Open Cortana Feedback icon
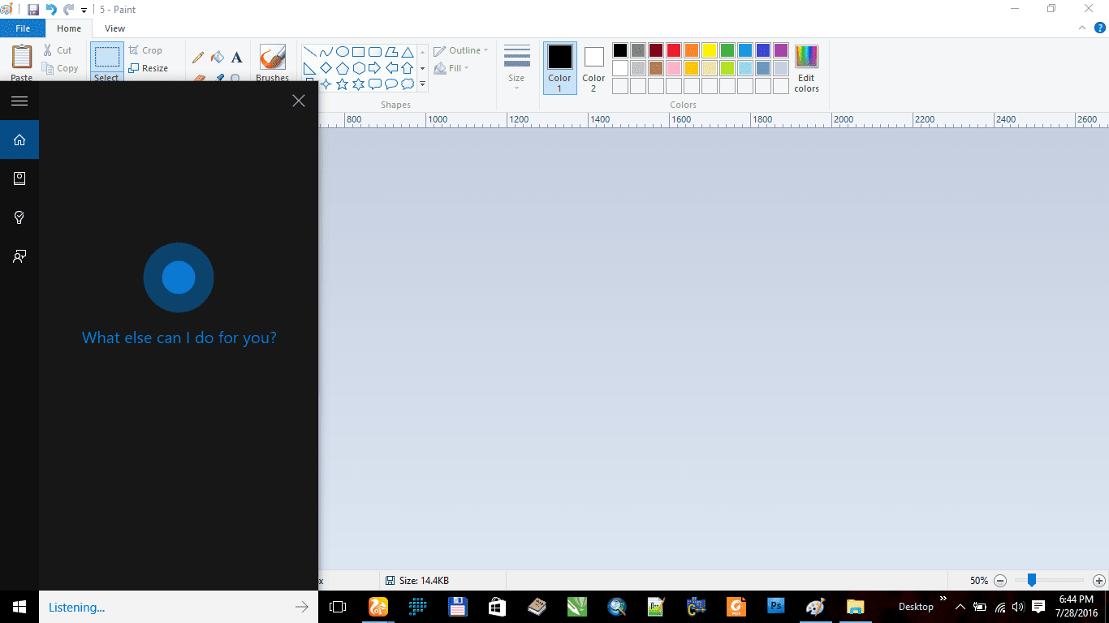The image size is (1109, 623). click(x=19, y=256)
